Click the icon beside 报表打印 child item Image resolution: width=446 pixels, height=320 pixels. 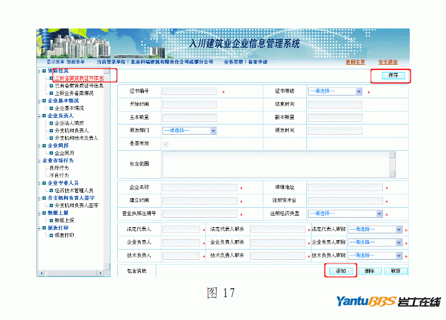(x=51, y=235)
